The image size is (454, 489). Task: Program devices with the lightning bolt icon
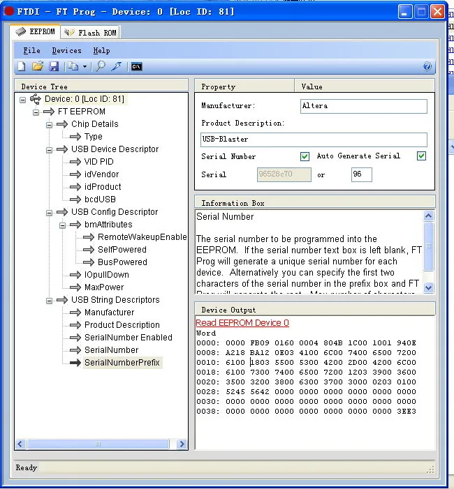pos(117,66)
